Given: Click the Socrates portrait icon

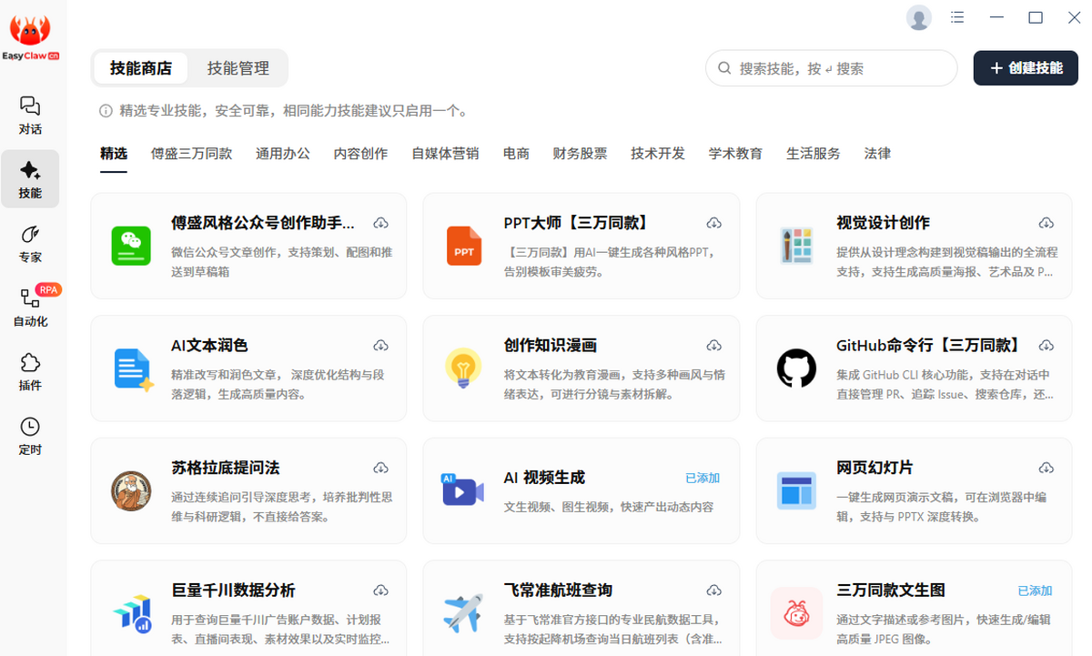Looking at the screenshot, I should click(x=131, y=491).
